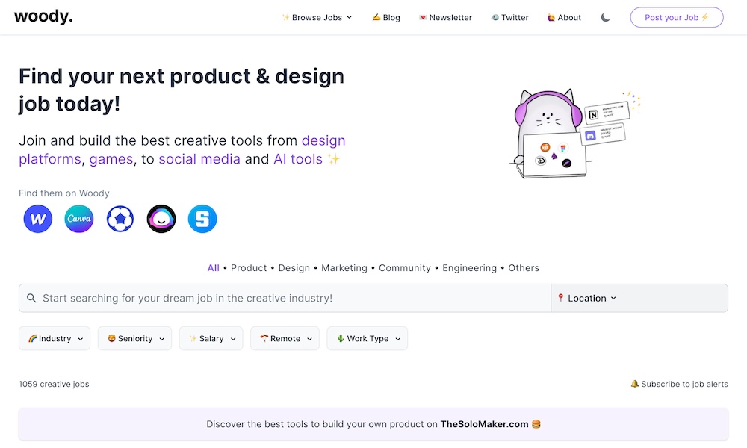
Task: Click the Canva company logo icon
Action: pyautogui.click(x=79, y=219)
